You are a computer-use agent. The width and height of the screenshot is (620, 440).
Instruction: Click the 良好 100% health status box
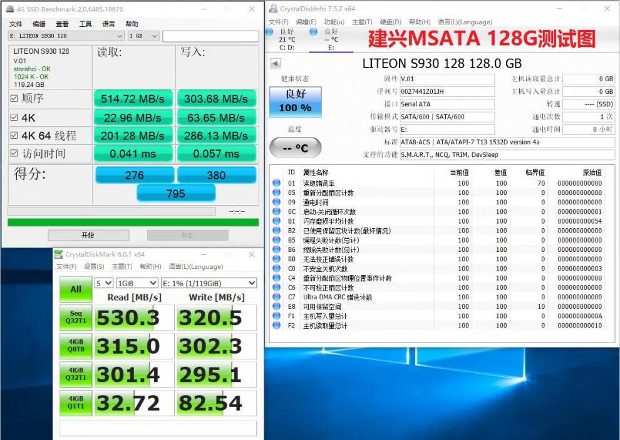pyautogui.click(x=295, y=101)
